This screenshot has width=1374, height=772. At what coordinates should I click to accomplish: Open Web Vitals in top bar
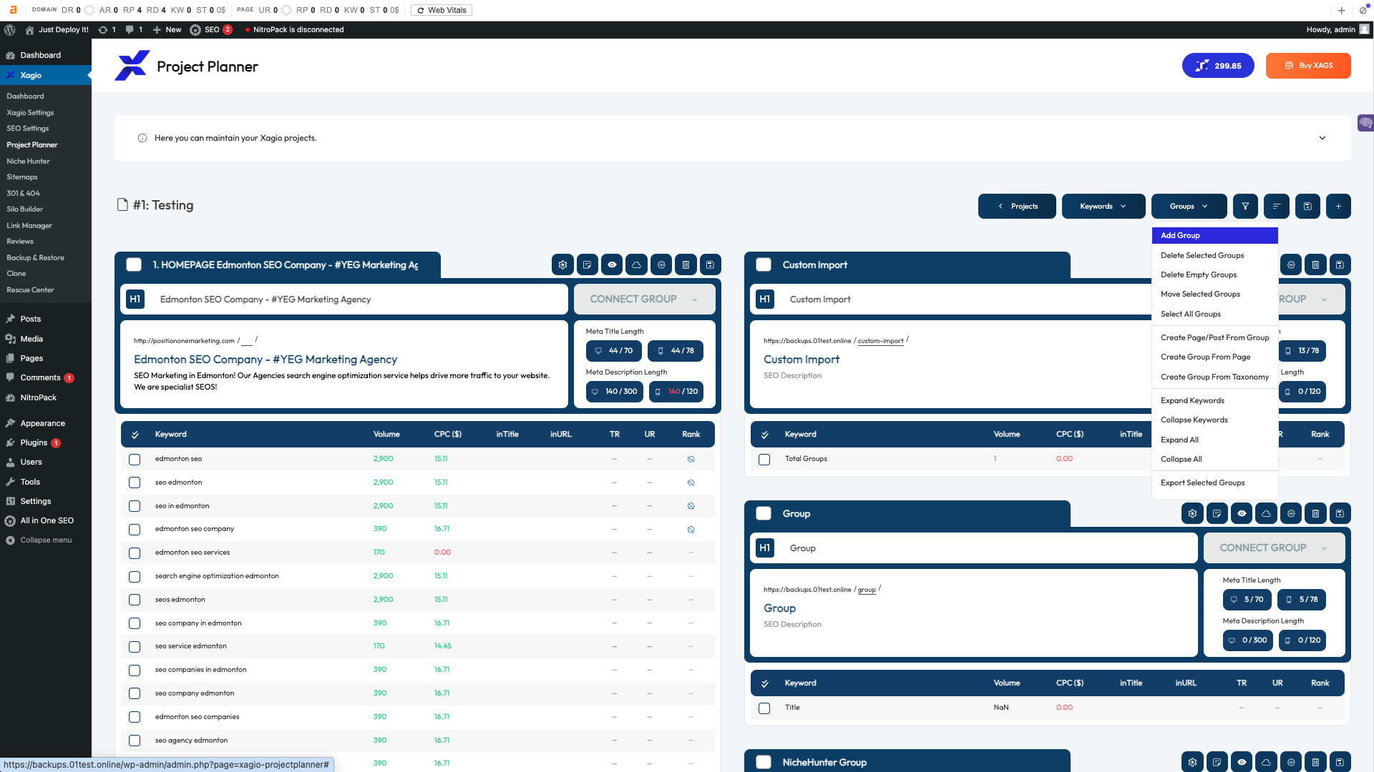click(442, 10)
